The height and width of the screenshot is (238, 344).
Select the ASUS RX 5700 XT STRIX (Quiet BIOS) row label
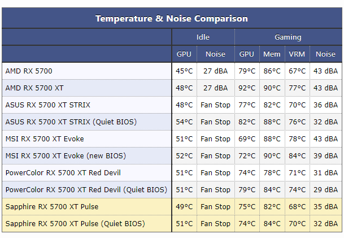[x=71, y=122]
